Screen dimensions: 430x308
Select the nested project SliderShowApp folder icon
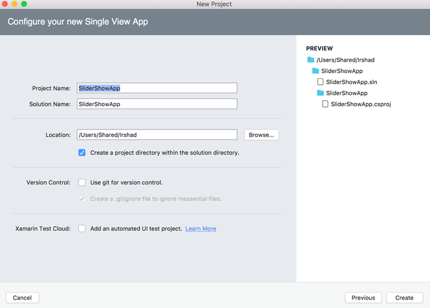pyautogui.click(x=320, y=93)
